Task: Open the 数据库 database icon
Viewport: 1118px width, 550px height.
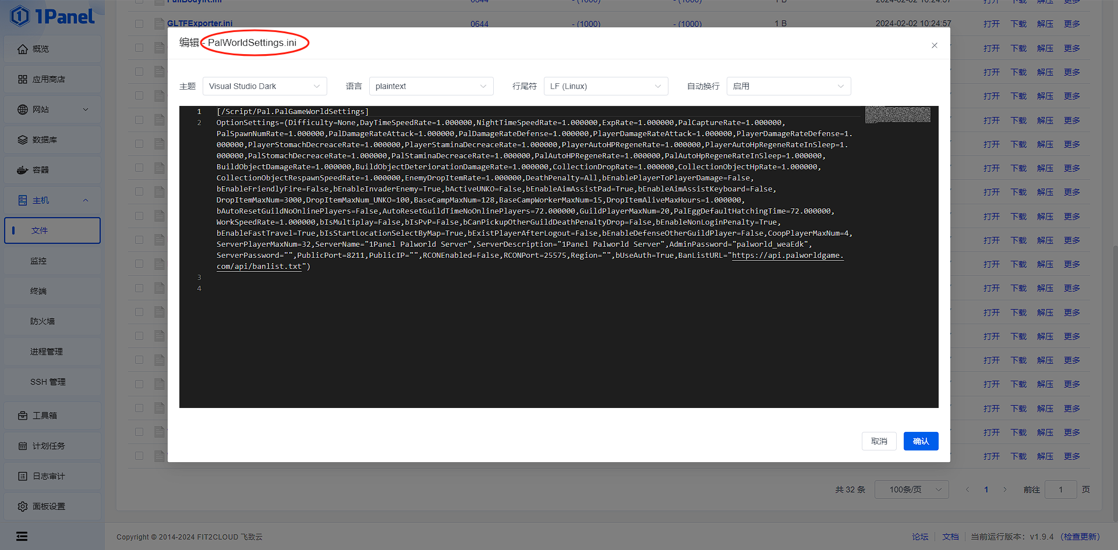Action: (23, 140)
